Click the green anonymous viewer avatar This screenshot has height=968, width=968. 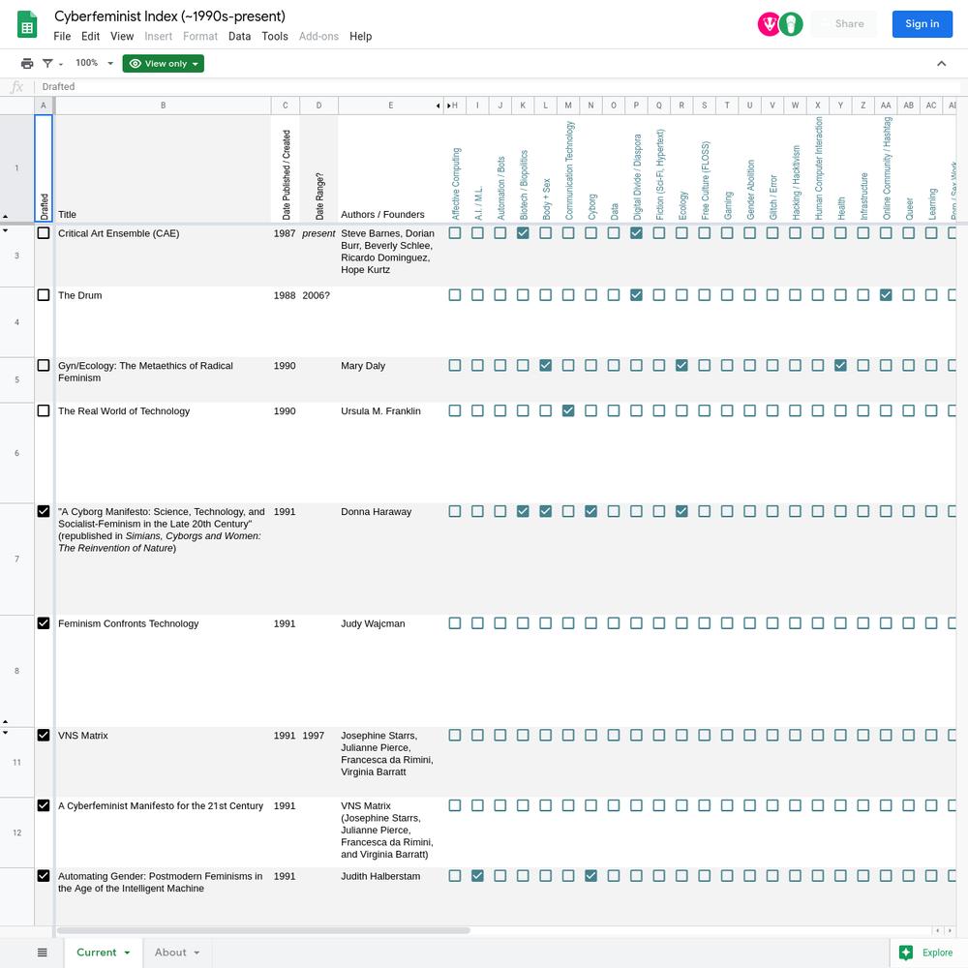791,24
